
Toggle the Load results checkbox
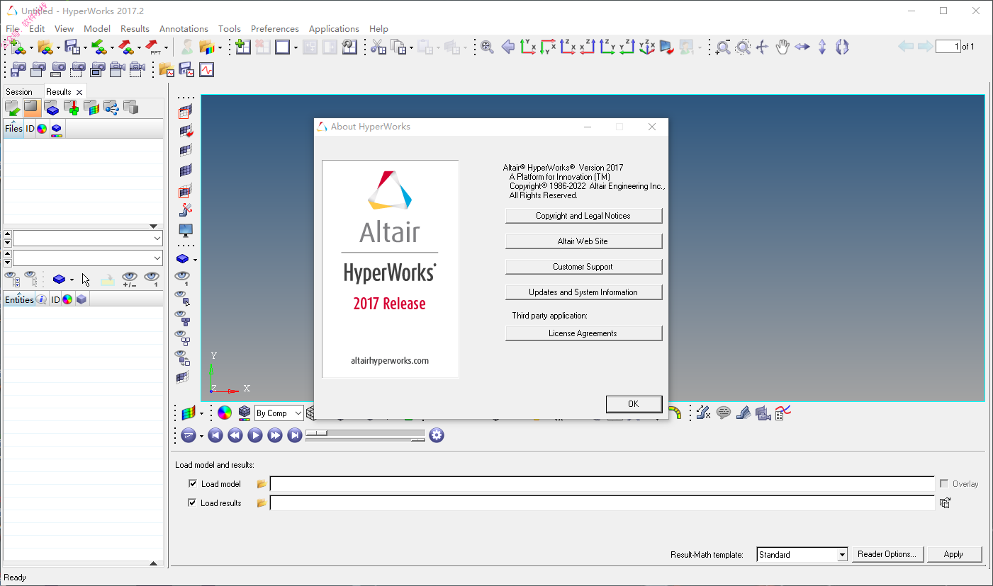(192, 503)
